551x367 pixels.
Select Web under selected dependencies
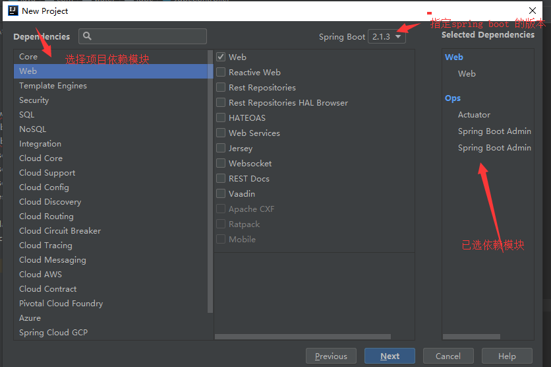467,73
